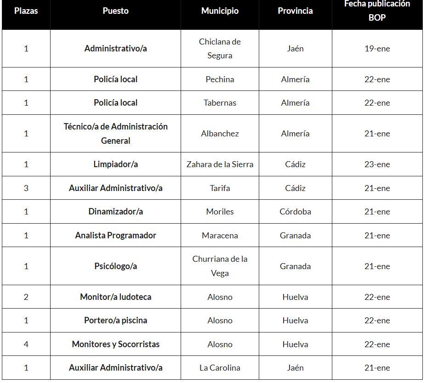The width and height of the screenshot is (427, 383).
Task: Open Técnico/a de Administración General entry
Action: point(115,133)
